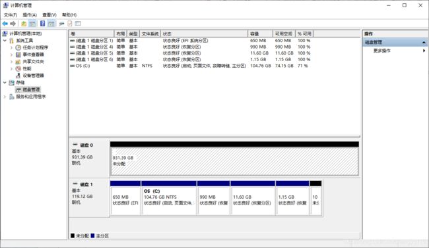This screenshot has height=248, width=429.
Task: Click the 计算机管理(本地) root node icon
Action: (x=5, y=34)
